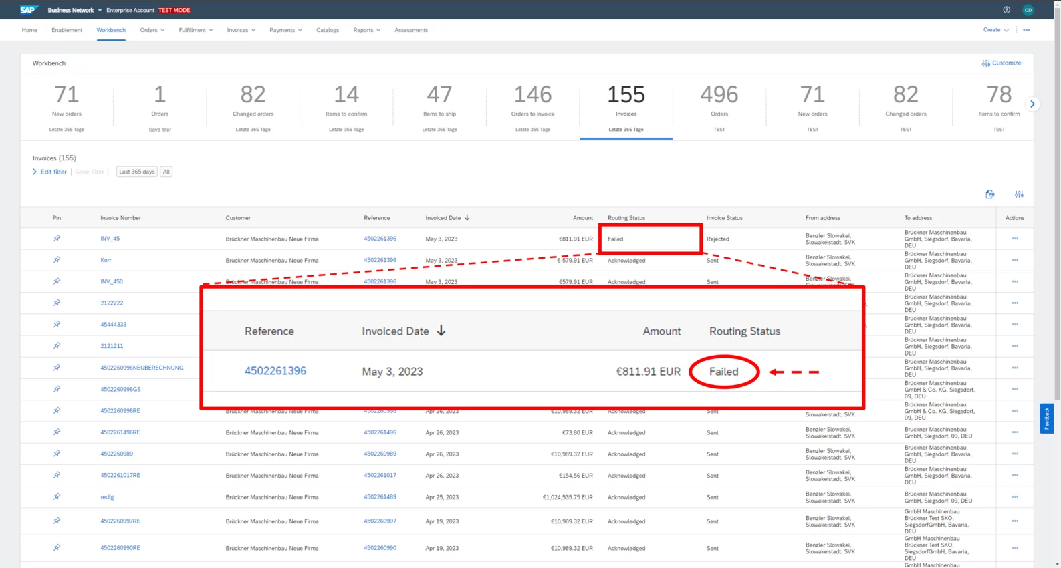
Task: Click the Customize link
Action: coord(1006,63)
